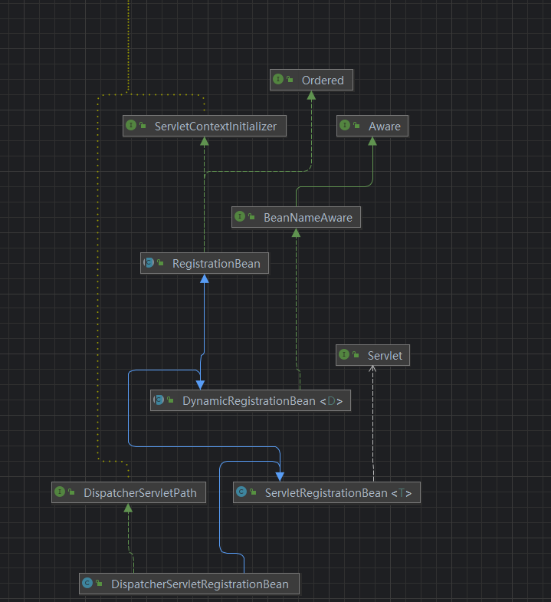Select the BeanNameAware node label
The width and height of the screenshot is (551, 602).
(x=307, y=218)
